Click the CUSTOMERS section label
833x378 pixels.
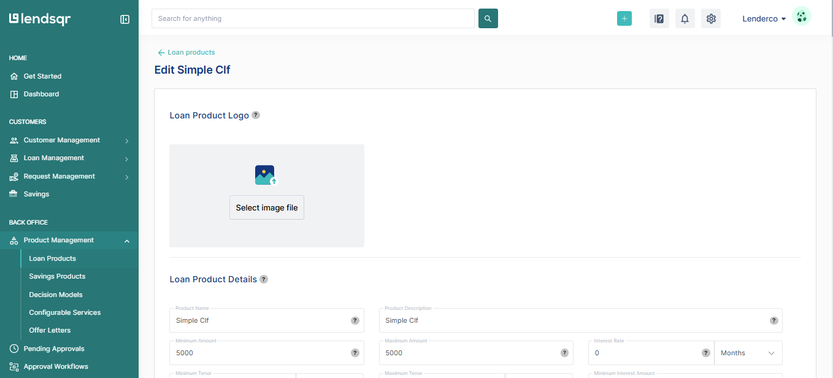pyautogui.click(x=28, y=122)
